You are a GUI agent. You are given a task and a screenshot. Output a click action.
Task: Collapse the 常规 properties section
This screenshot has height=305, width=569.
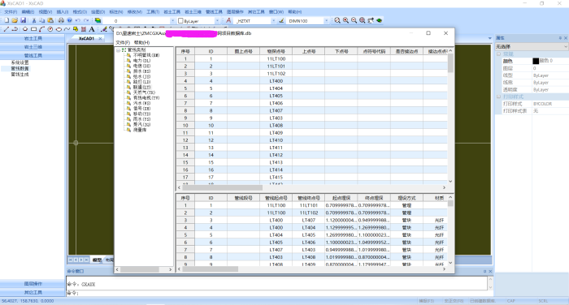click(498, 54)
